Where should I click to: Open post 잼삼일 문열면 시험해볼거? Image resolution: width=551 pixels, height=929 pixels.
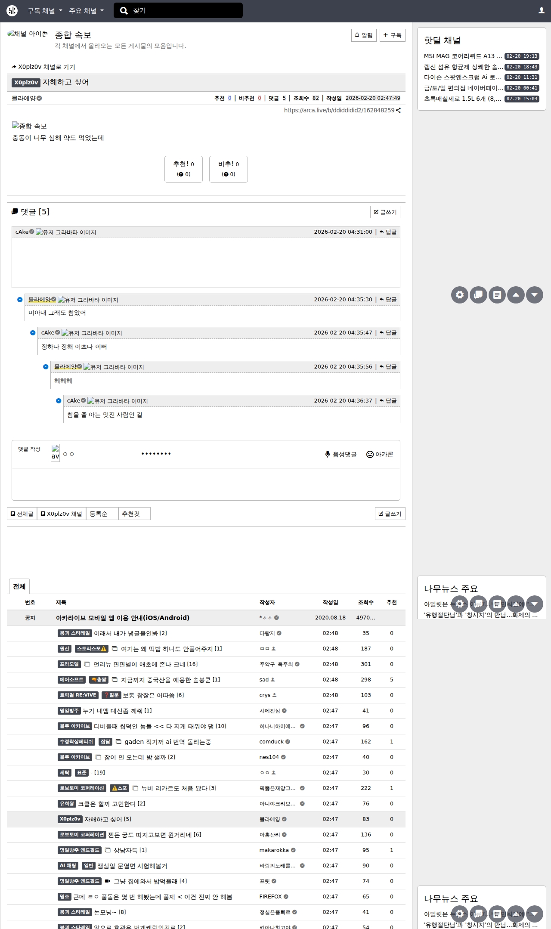[x=132, y=866]
